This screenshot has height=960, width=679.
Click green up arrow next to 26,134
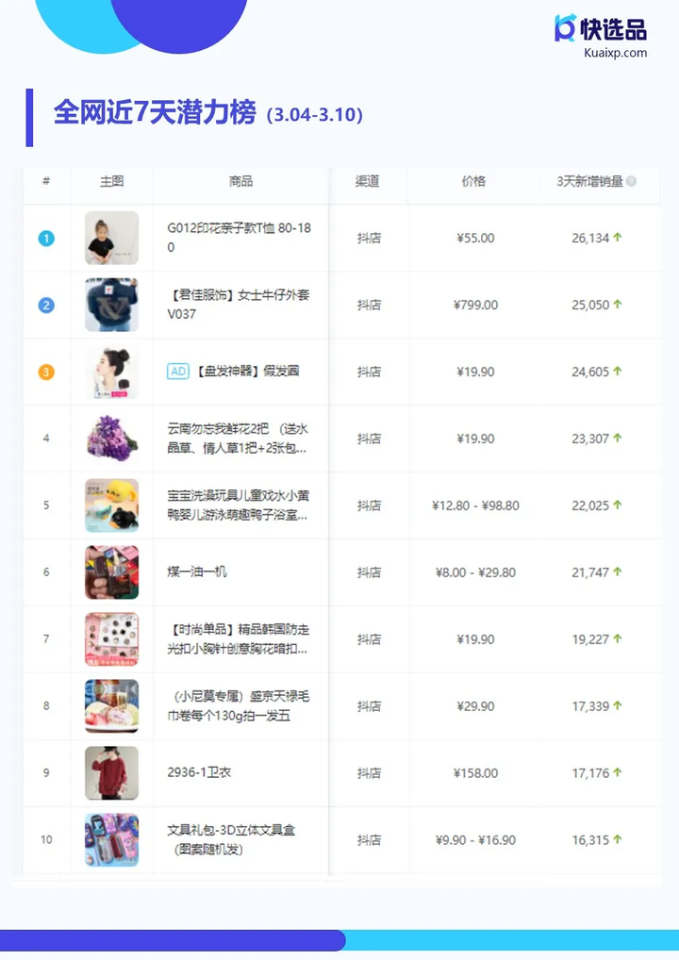617,237
